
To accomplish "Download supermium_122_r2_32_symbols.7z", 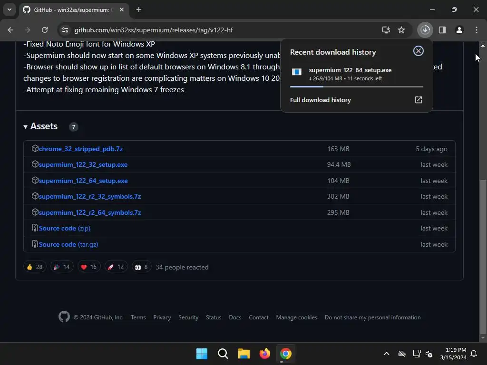I will pos(90,196).
